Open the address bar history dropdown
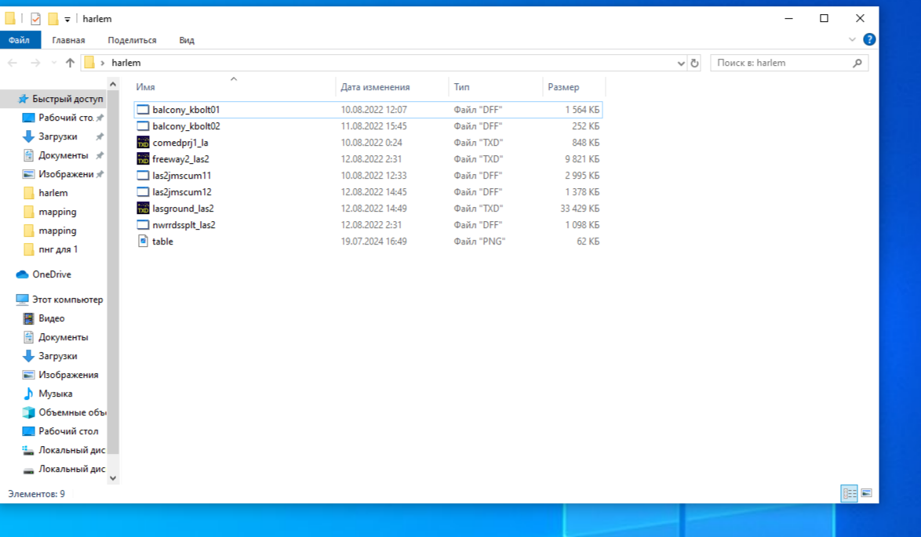Viewport: 921px width, 537px height. [680, 63]
